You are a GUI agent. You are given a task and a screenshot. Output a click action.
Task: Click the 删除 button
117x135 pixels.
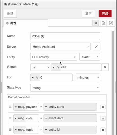pos(10,14)
